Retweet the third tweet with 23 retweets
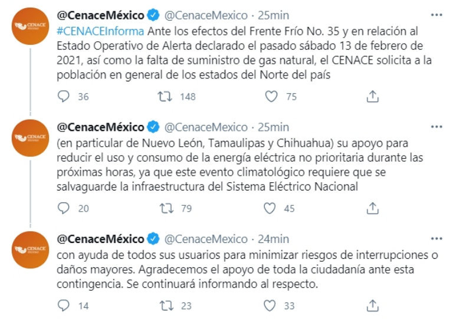Image resolution: width=453 pixels, height=319 pixels. click(x=166, y=305)
